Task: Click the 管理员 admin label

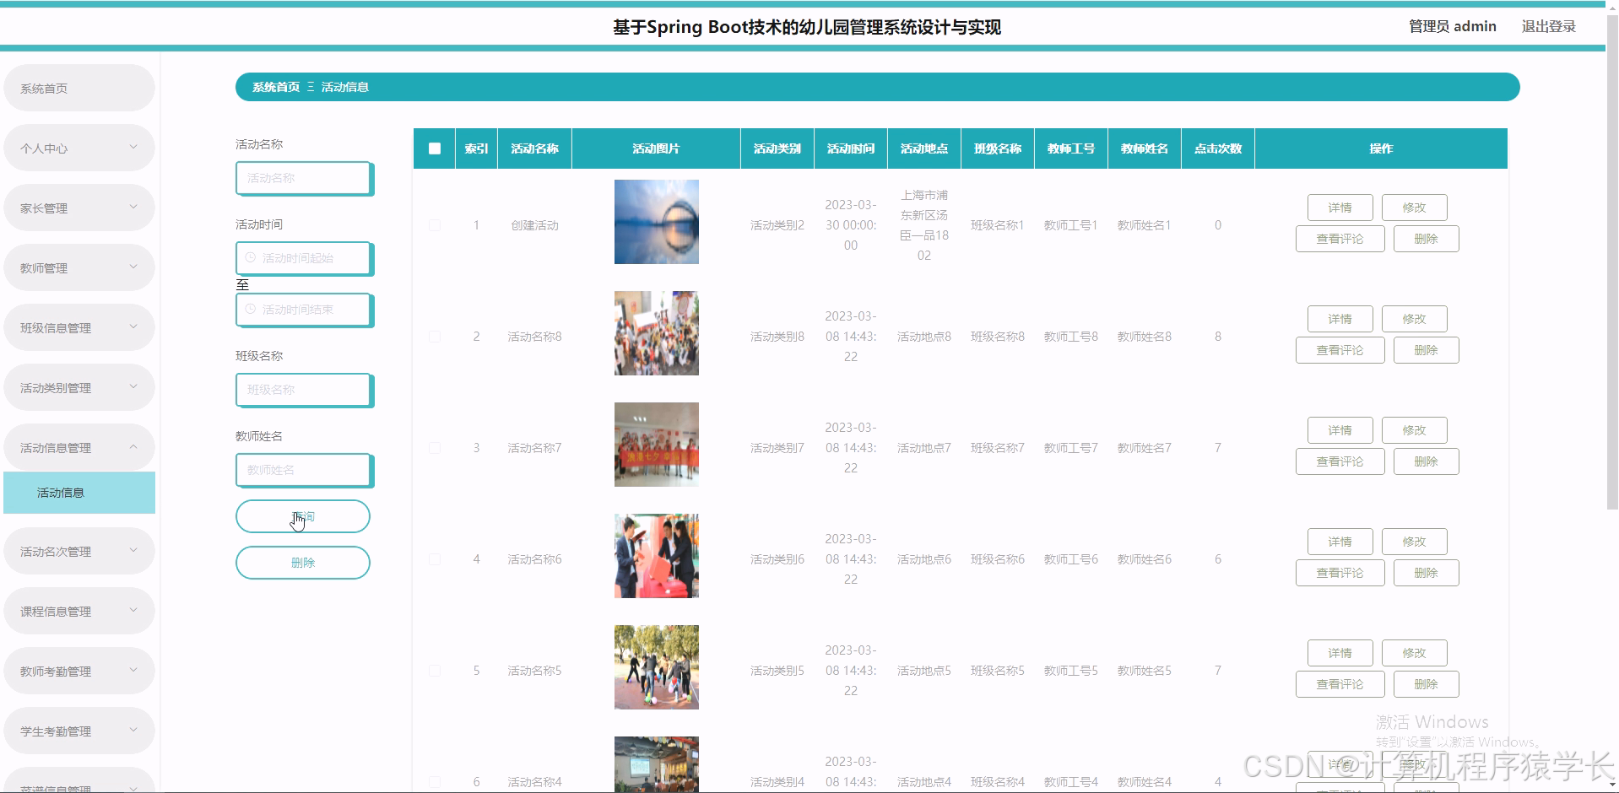Action: (x=1452, y=26)
